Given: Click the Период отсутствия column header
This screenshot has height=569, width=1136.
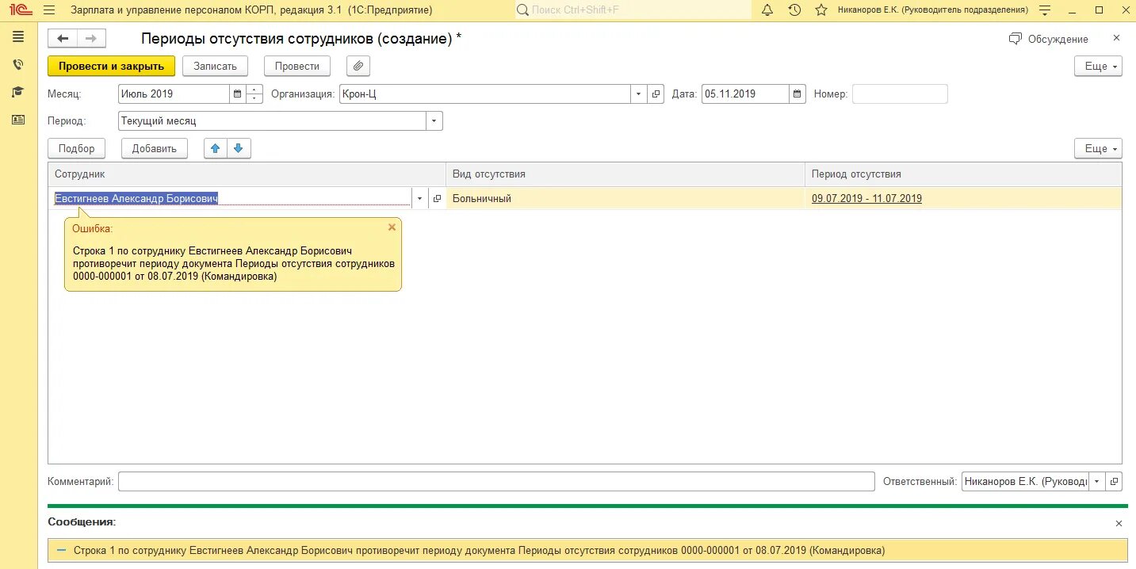Looking at the screenshot, I should click(x=963, y=174).
